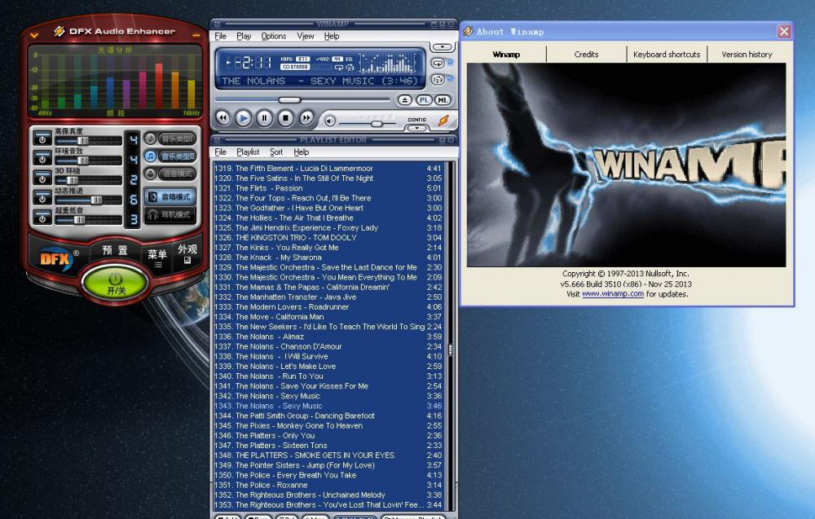Screen dimensions: 815x519
Task: Open the Options menu in Winamp
Action: point(273,36)
